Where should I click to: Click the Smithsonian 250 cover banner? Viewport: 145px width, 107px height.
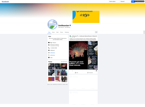coord(86,17)
